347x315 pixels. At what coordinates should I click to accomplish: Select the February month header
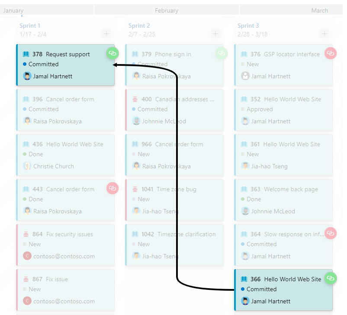(x=167, y=10)
